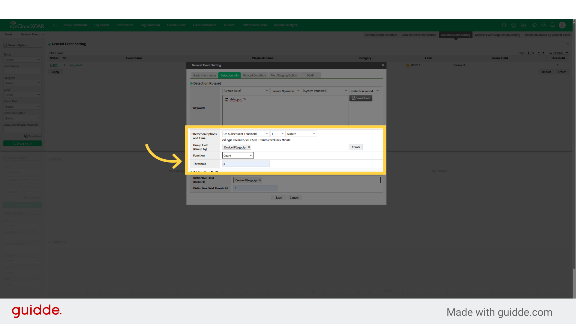The height and width of the screenshot is (324, 576).
Task: Click the test_event link in the table
Action: coord(75,65)
